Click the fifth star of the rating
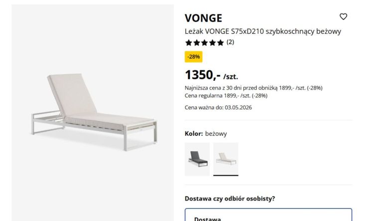This screenshot has height=221, width=378. tap(220, 43)
